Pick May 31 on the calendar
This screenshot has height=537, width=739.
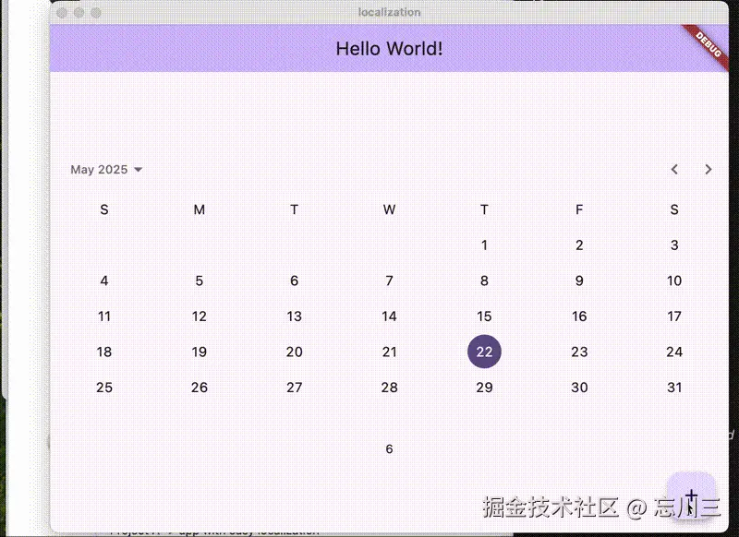(x=674, y=388)
